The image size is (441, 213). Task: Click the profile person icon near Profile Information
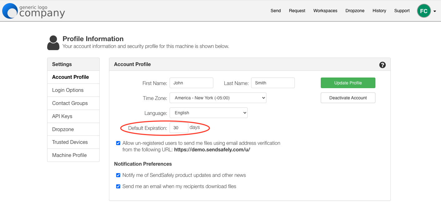(53, 41)
